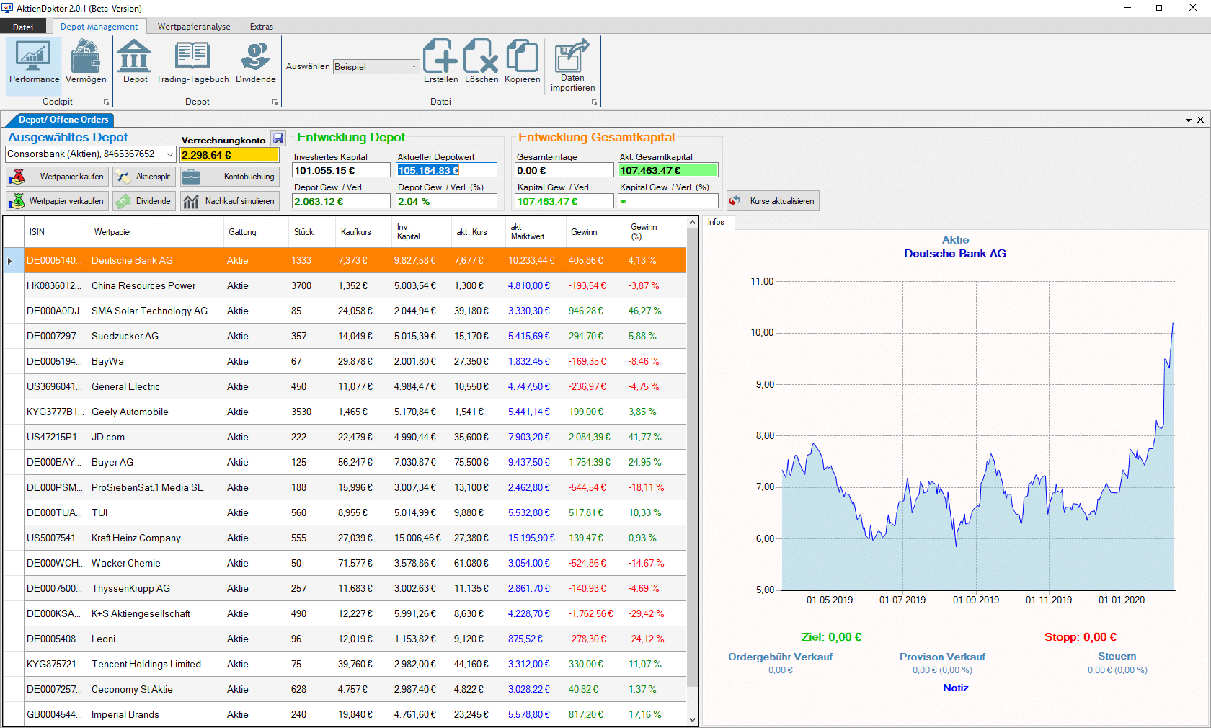Open the Depot bank icon

(135, 63)
